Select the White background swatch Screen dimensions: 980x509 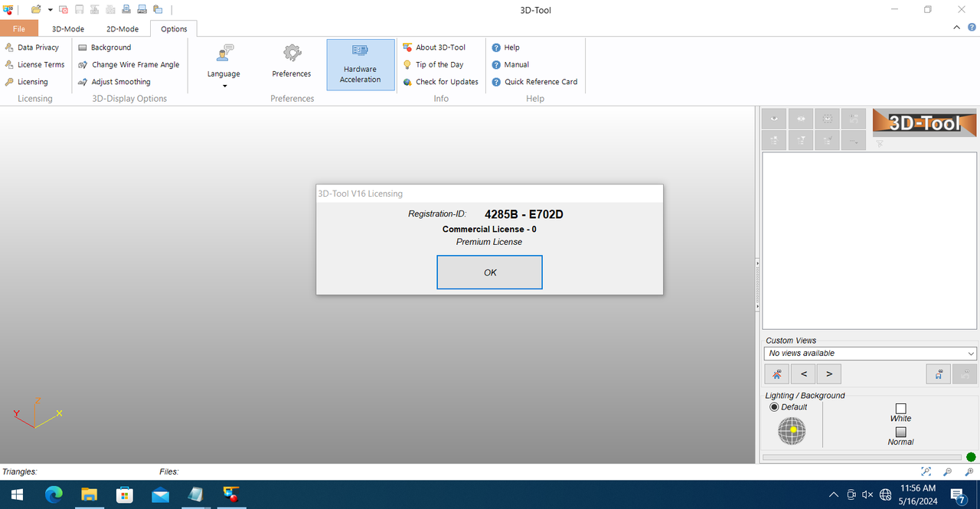tap(901, 409)
